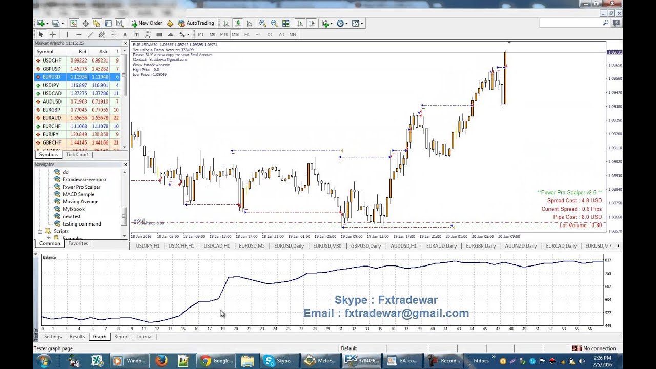Switch to the Favorites tab
Image resolution: width=656 pixels, height=369 pixels.
[78, 243]
